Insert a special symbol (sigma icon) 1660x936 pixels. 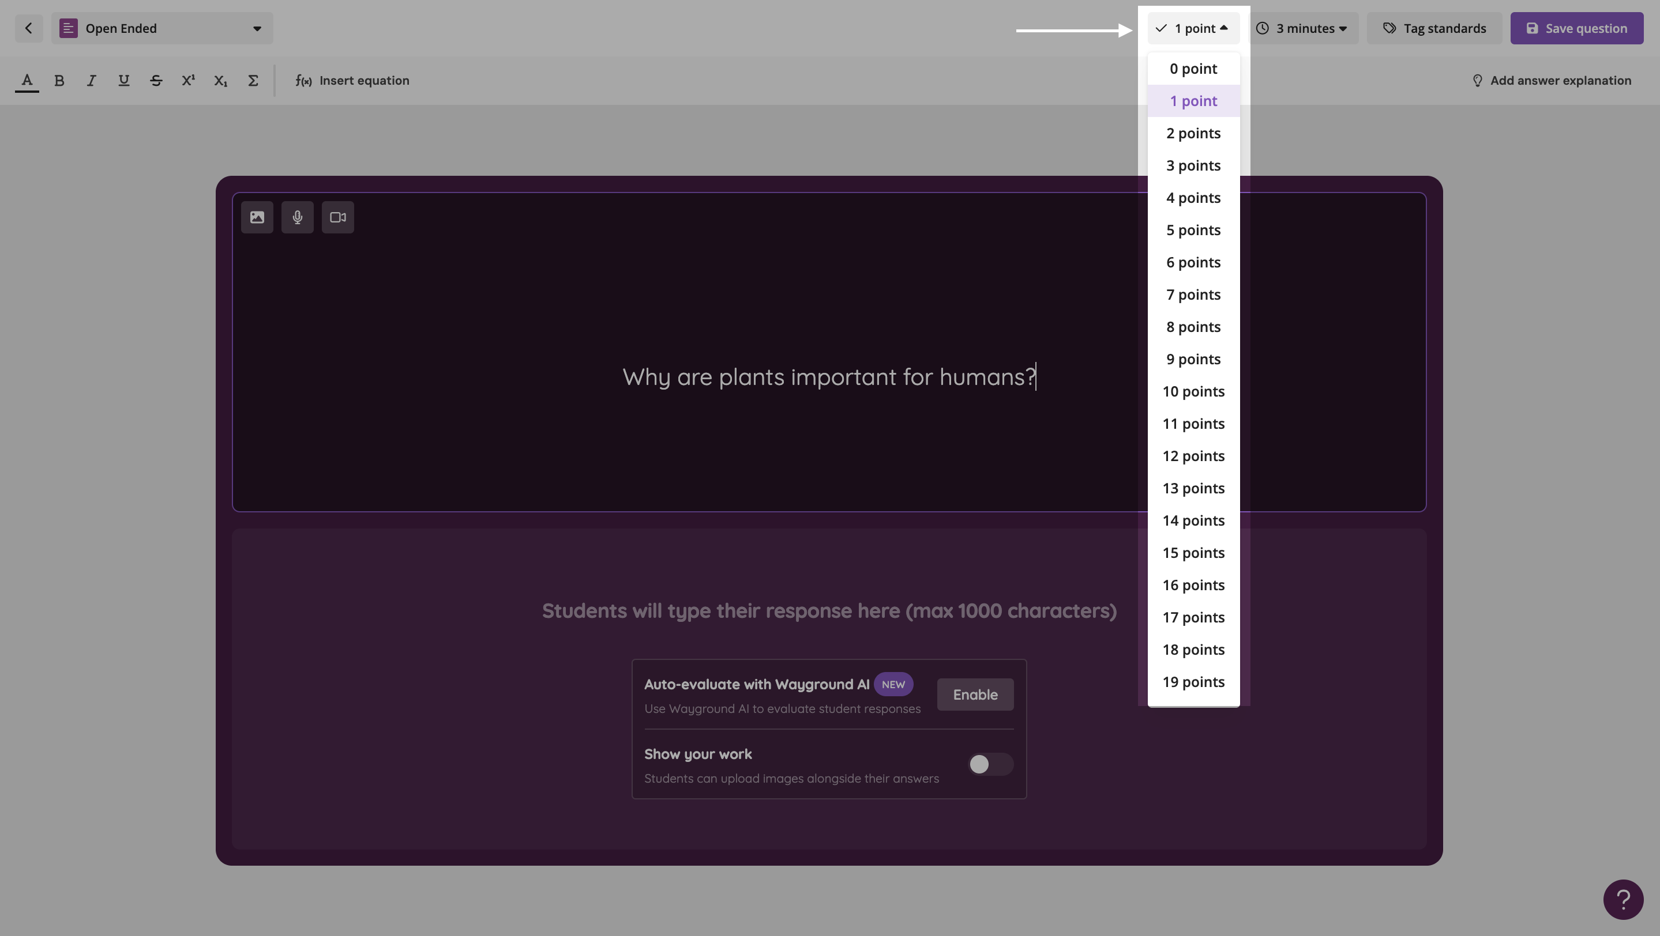(x=253, y=81)
